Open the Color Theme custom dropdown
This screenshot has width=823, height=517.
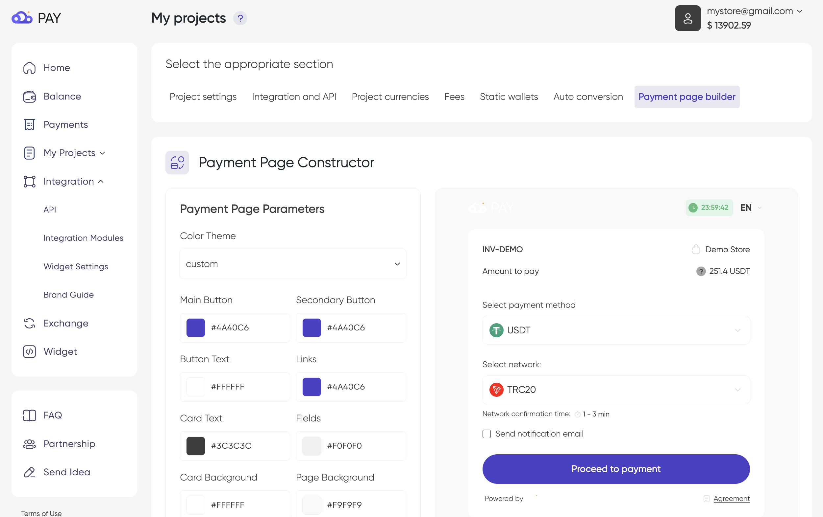(x=292, y=264)
